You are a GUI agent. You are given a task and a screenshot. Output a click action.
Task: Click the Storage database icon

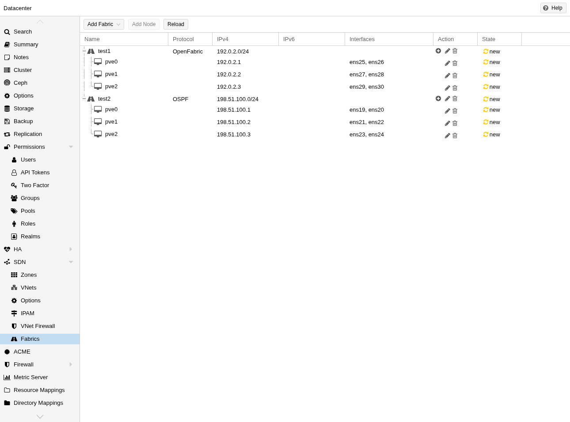click(x=7, y=109)
